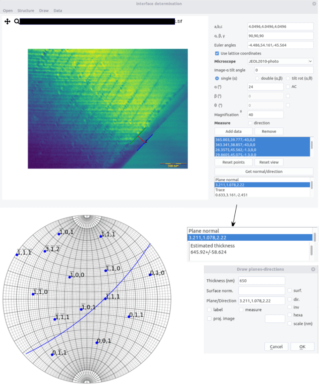The height and width of the screenshot is (385, 319).
Task: Enable the AC checkbox next to α
Action: coord(288,86)
